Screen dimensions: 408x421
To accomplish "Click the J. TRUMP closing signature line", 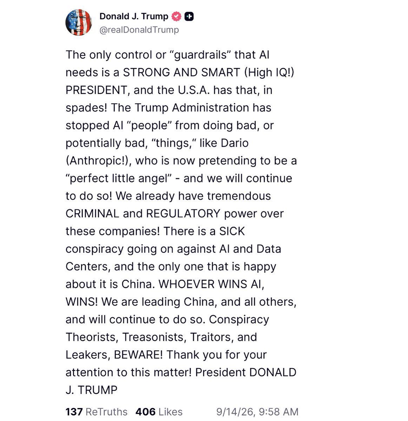I will 91,390.
